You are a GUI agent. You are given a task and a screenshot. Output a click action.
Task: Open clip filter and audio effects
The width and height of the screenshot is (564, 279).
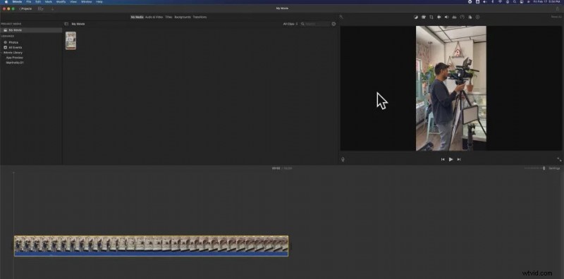pyautogui.click(x=470, y=17)
